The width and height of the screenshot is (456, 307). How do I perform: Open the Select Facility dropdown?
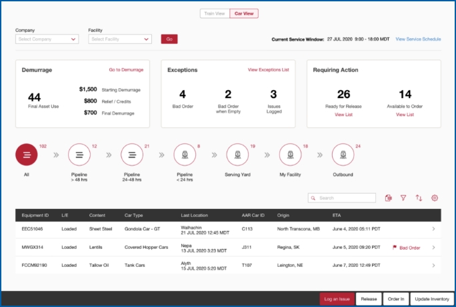tap(120, 39)
